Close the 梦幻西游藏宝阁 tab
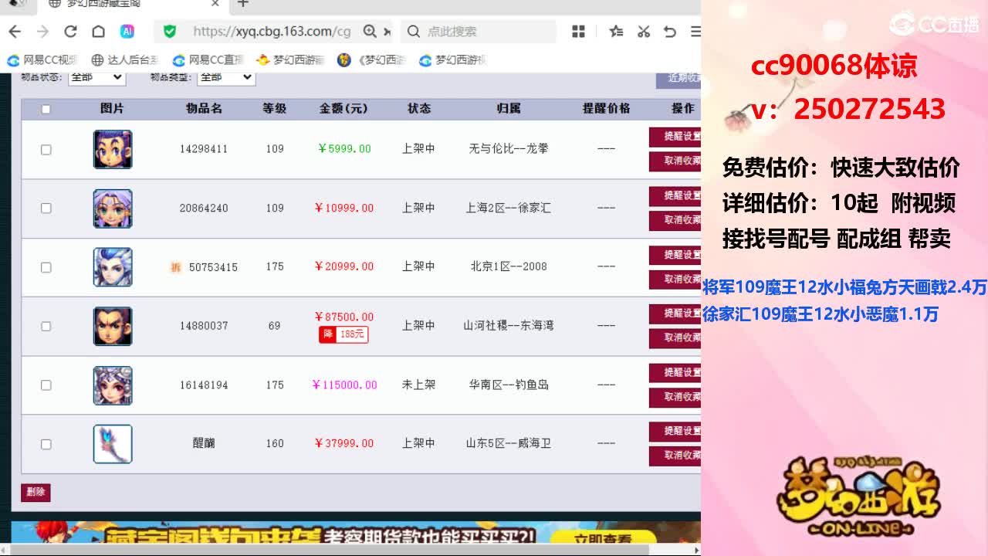The height and width of the screenshot is (556, 988). 215,4
